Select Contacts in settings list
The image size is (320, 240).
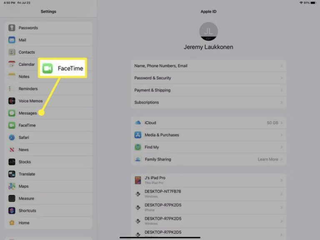click(x=49, y=52)
